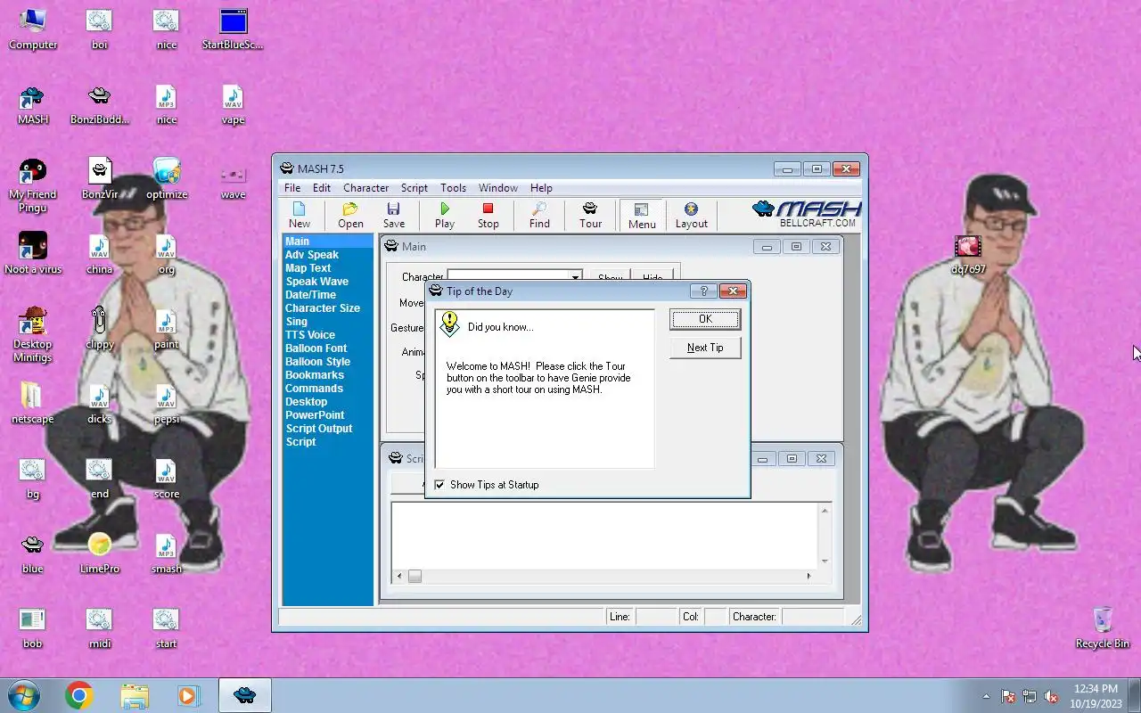The height and width of the screenshot is (713, 1141).
Task: Select the LimePro desktop icon
Action: (100, 553)
